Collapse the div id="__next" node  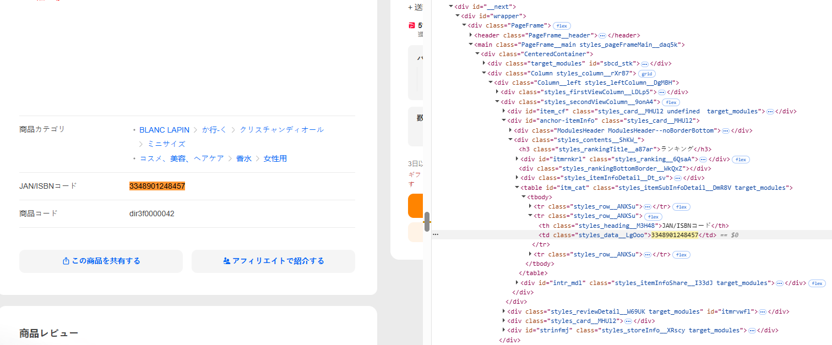point(451,7)
